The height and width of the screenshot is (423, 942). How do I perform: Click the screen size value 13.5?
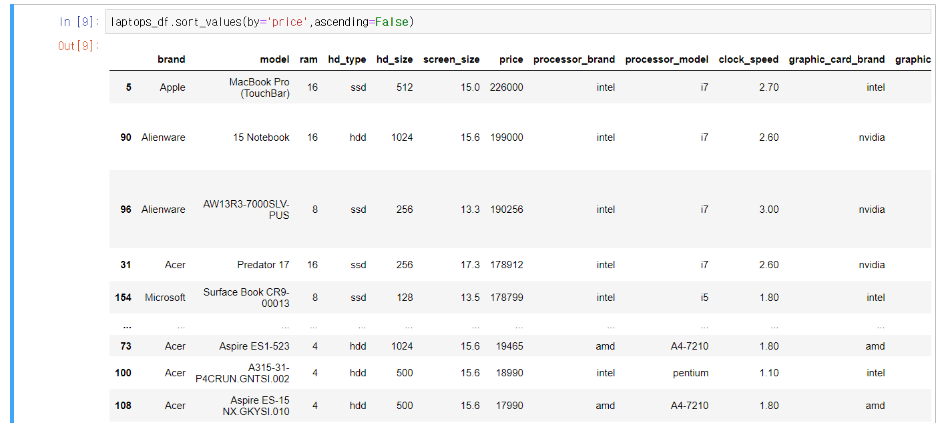470,298
